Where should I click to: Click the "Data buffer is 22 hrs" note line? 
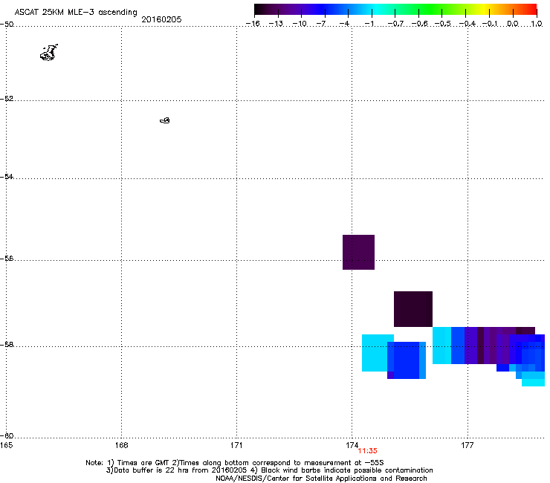269,470
